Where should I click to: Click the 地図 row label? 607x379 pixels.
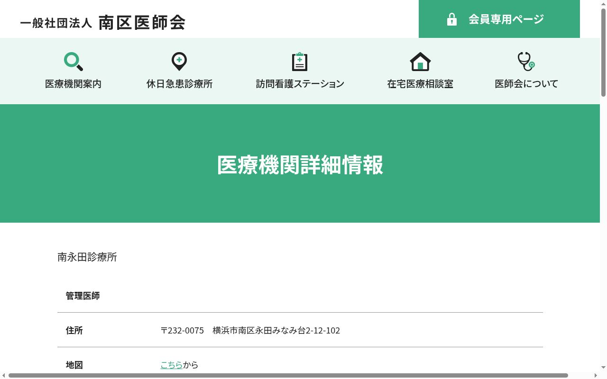74,365
